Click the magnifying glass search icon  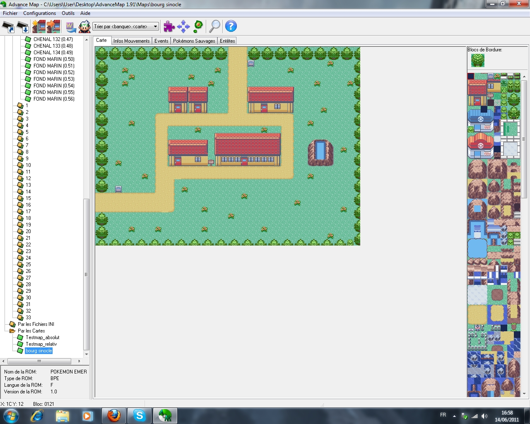point(214,26)
